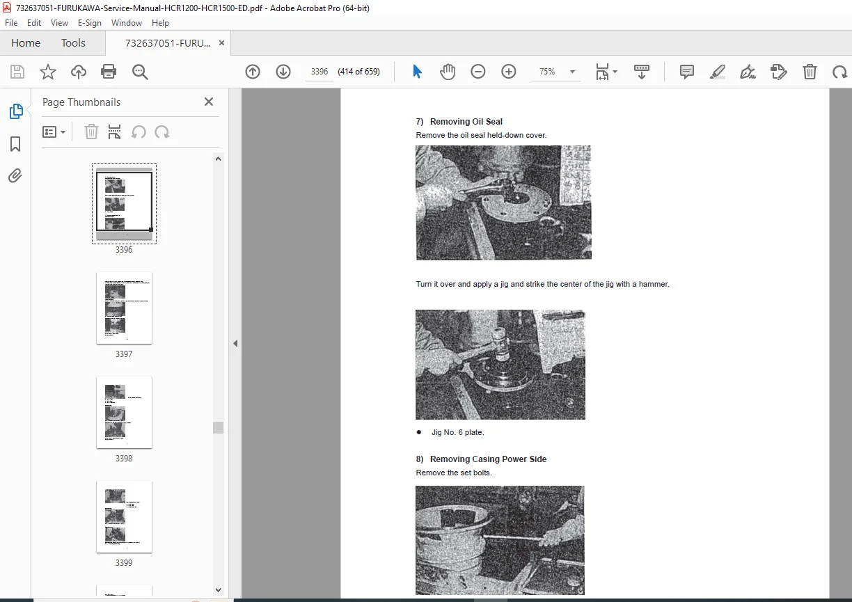Select the Highlight text pen tool

click(x=718, y=72)
